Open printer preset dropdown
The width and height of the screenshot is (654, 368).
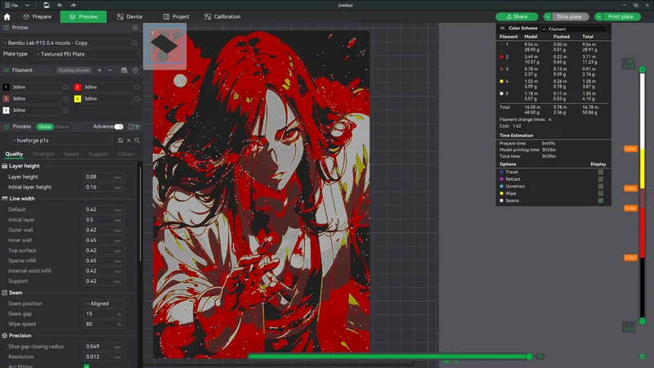click(67, 43)
